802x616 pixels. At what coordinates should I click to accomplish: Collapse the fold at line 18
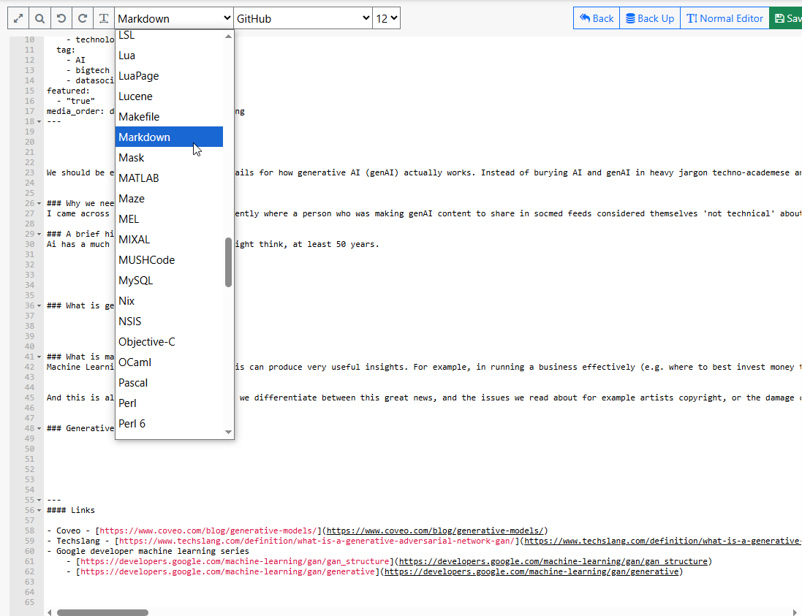click(39, 122)
